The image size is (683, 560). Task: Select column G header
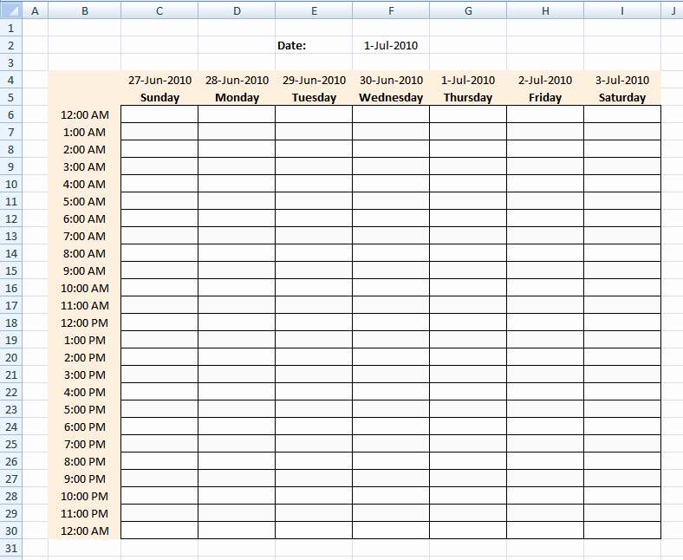coord(468,10)
